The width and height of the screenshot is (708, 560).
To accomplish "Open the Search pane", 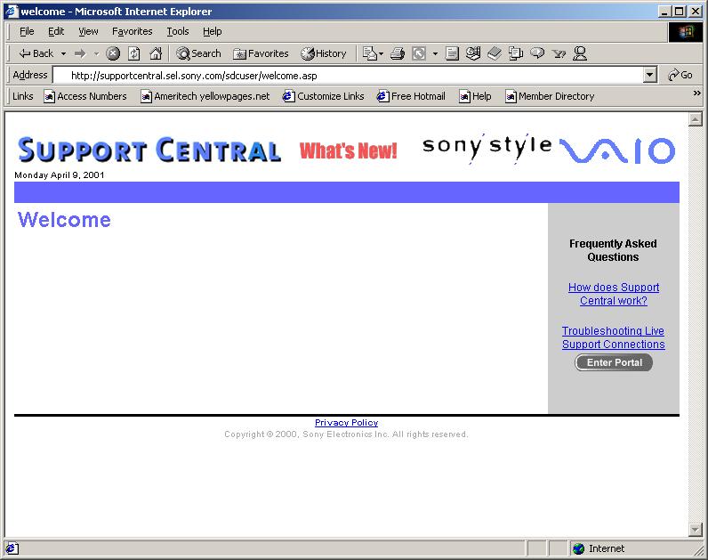I will pyautogui.click(x=198, y=53).
